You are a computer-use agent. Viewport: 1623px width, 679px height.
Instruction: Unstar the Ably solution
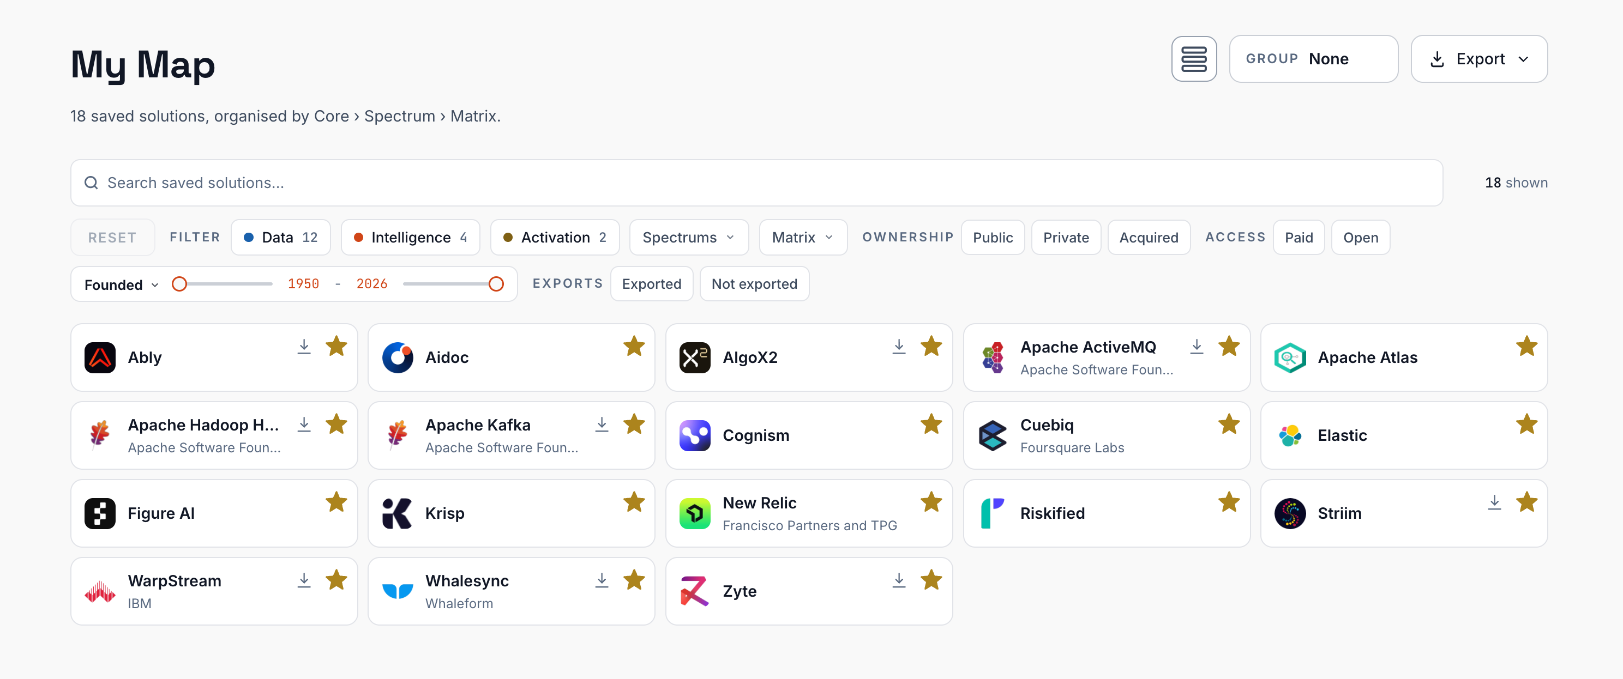tap(336, 347)
